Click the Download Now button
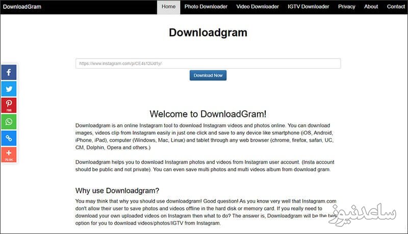 [x=208, y=75]
